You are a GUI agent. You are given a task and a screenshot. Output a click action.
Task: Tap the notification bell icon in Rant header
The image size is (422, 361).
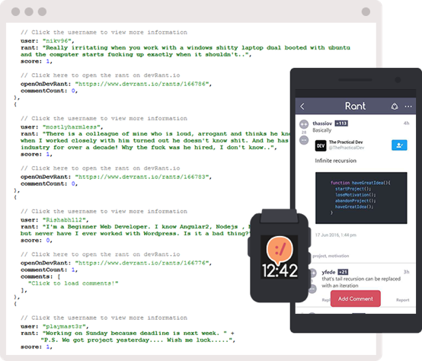tap(395, 107)
